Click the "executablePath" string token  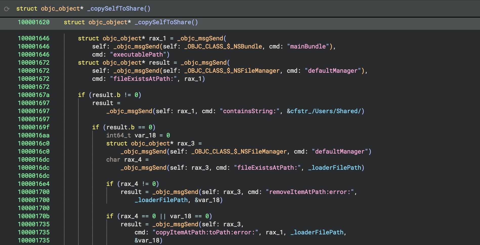tap(138, 55)
